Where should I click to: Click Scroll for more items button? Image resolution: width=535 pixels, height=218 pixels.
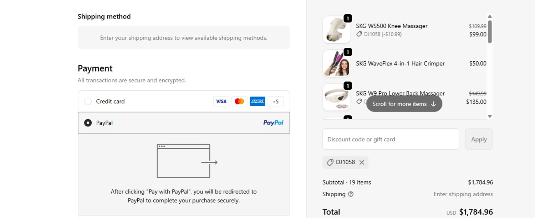pyautogui.click(x=404, y=104)
